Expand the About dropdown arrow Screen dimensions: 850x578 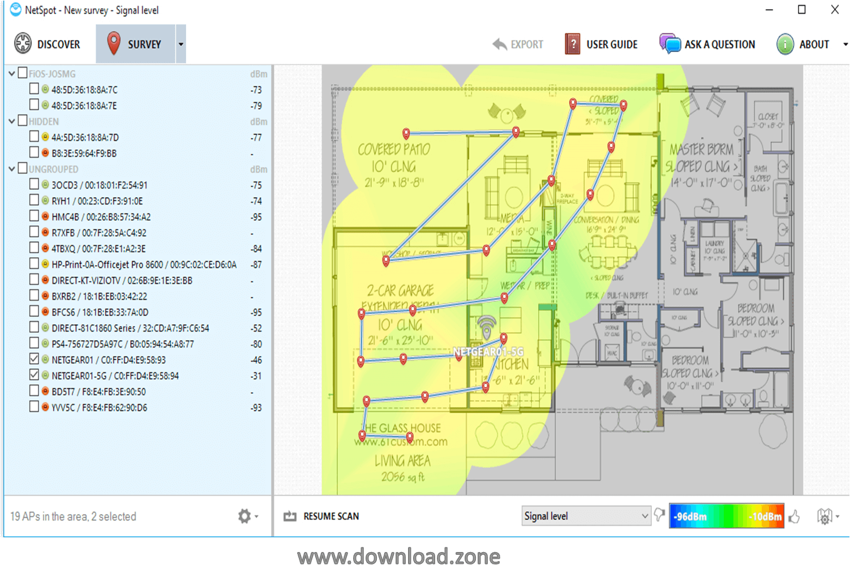(845, 44)
